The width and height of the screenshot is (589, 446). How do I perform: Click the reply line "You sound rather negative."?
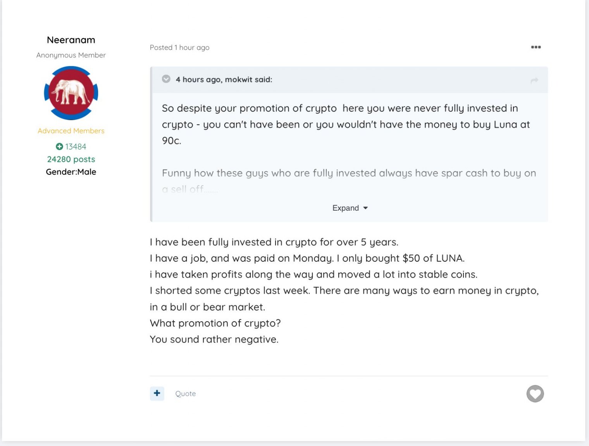214,340
